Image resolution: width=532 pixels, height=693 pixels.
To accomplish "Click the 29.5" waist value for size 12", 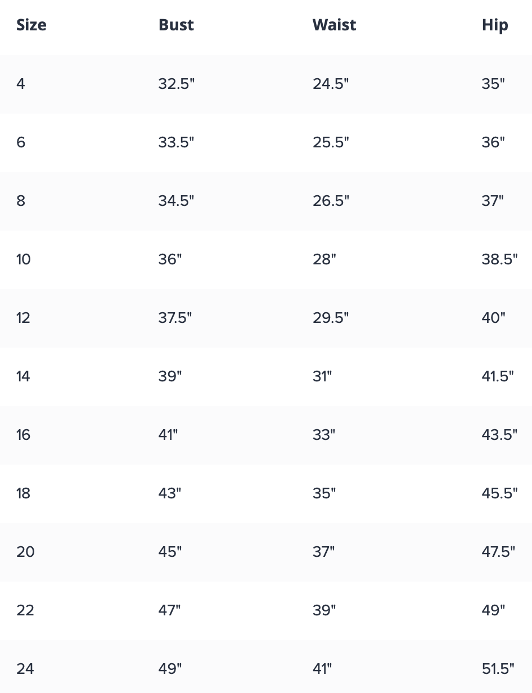I will click(331, 318).
